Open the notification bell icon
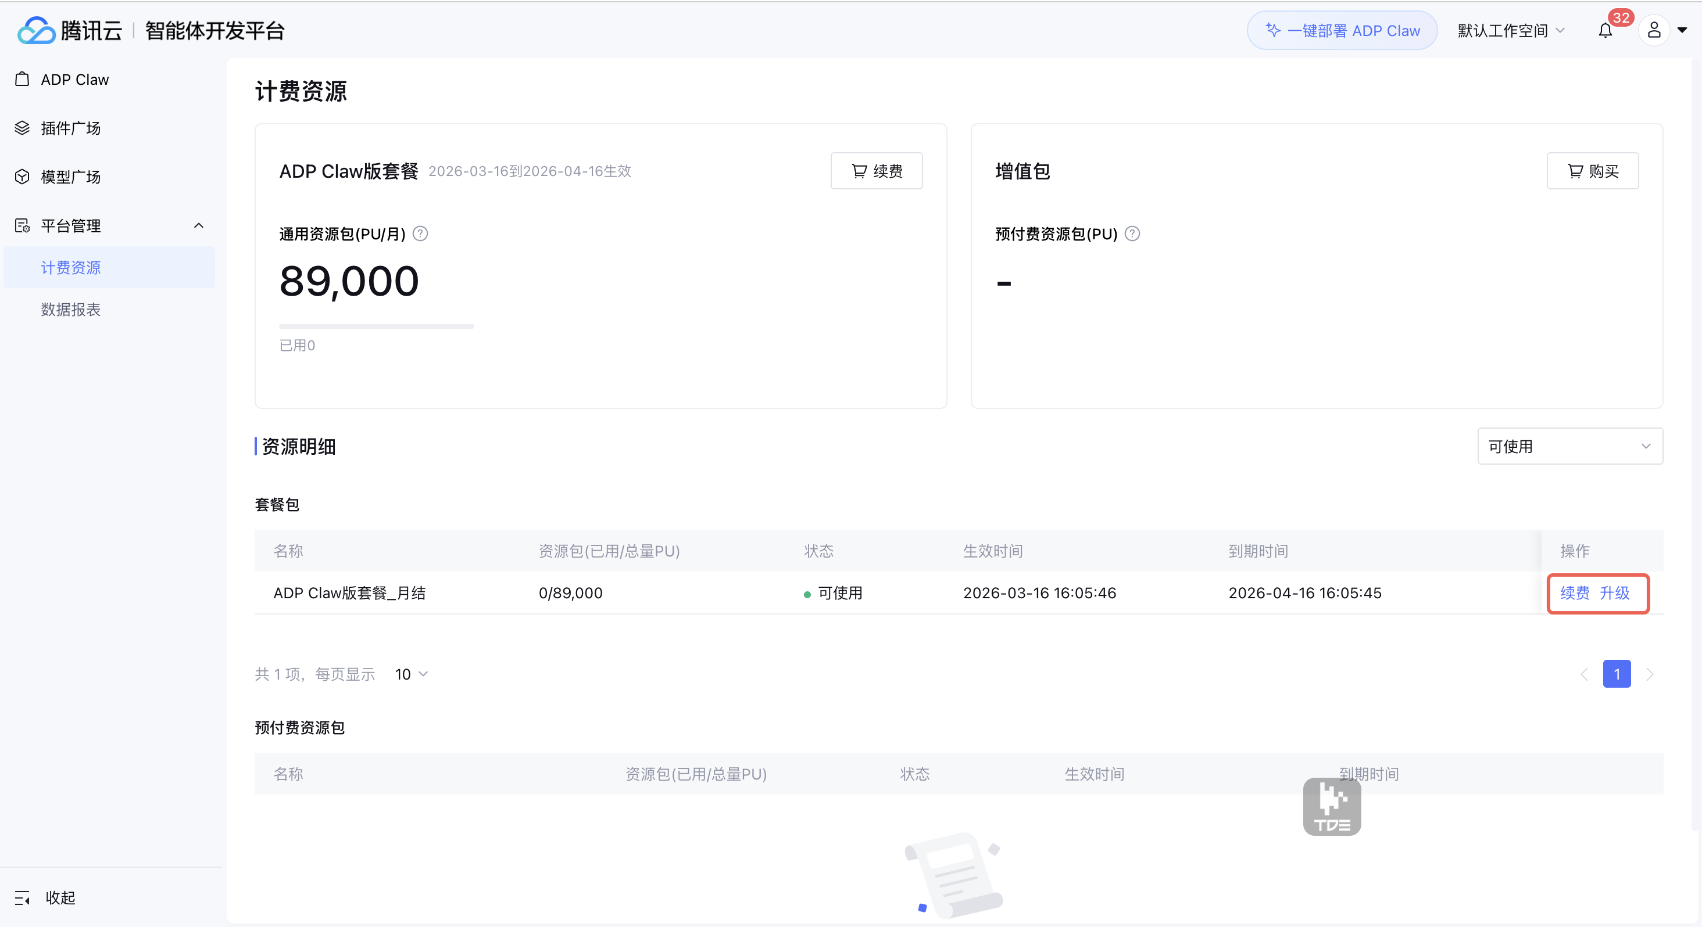Screen dimensions: 1702x927 tap(1605, 30)
